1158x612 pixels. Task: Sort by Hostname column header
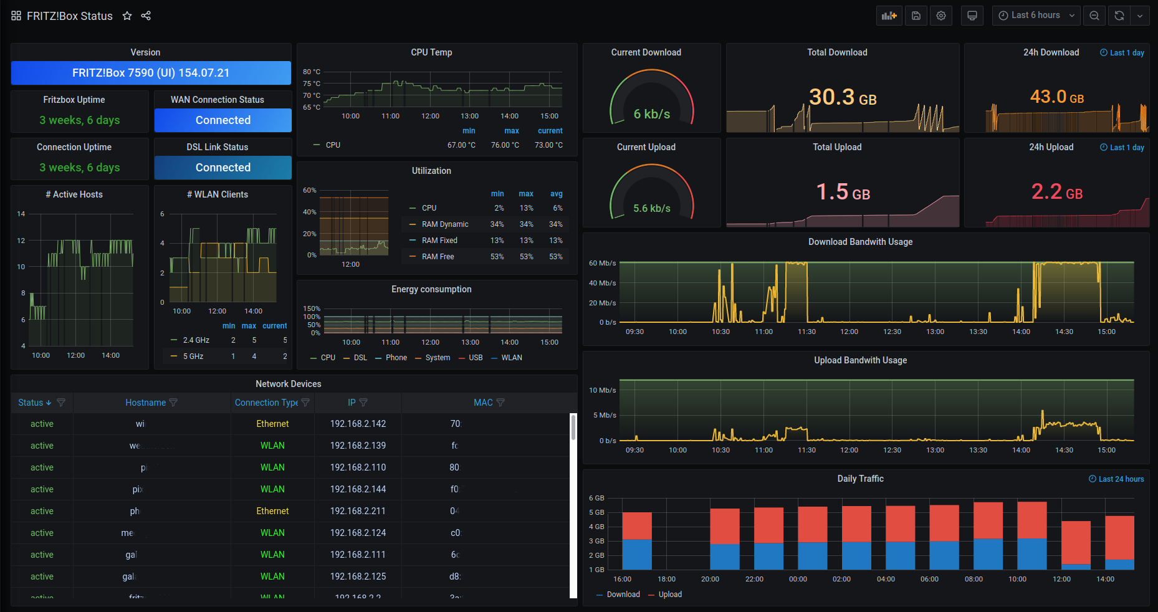(146, 403)
